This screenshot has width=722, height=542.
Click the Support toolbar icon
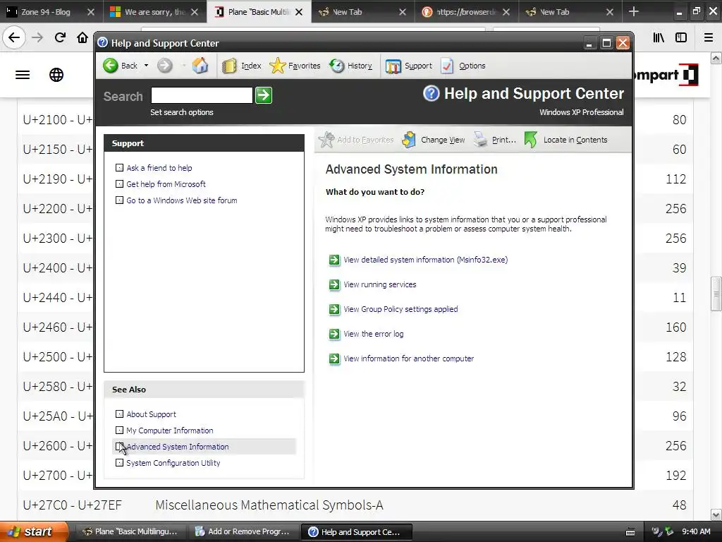coord(393,66)
